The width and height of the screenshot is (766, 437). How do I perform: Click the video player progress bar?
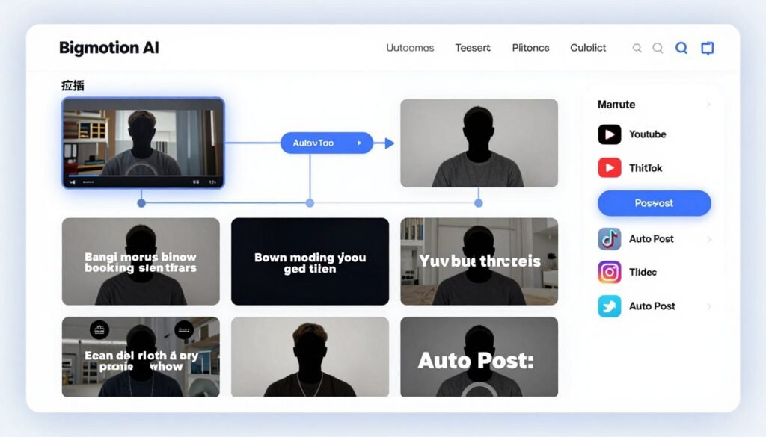click(x=145, y=175)
